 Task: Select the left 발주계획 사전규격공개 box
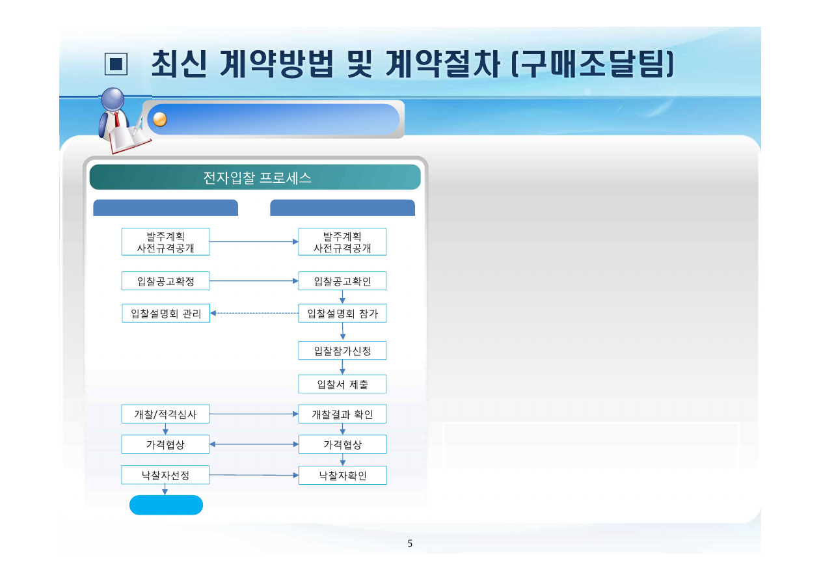point(166,241)
